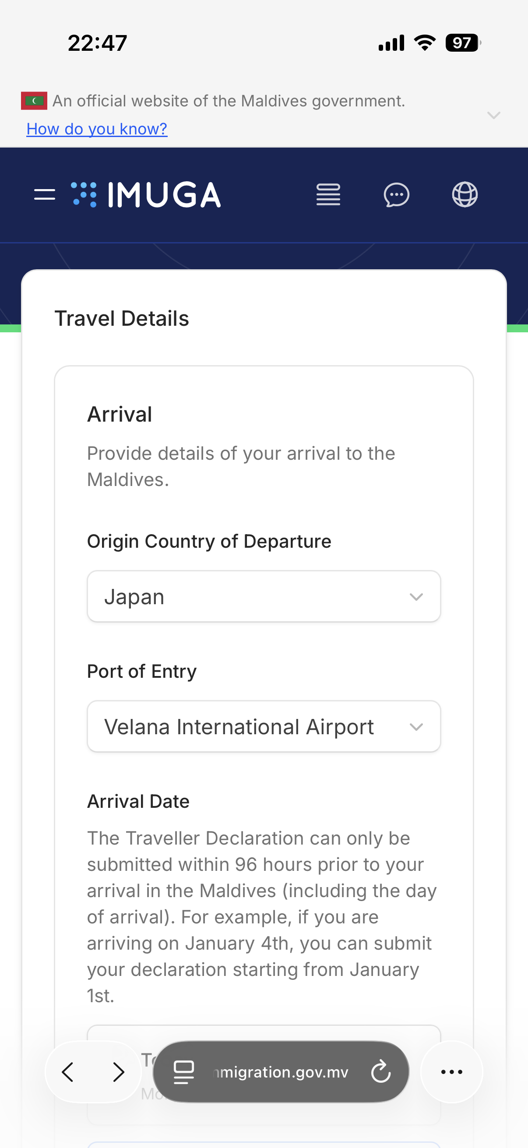Tap the IMUGA logo
This screenshot has height=1148, width=528.
coord(146,195)
